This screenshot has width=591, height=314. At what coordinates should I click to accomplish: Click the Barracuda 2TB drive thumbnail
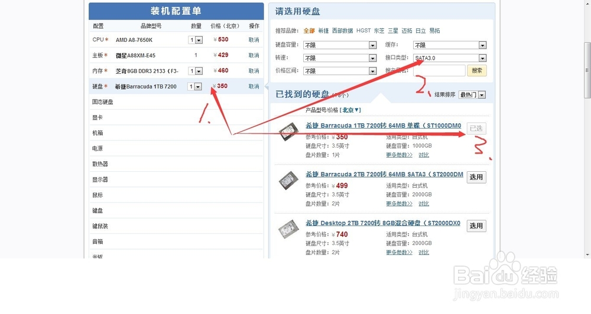click(289, 181)
